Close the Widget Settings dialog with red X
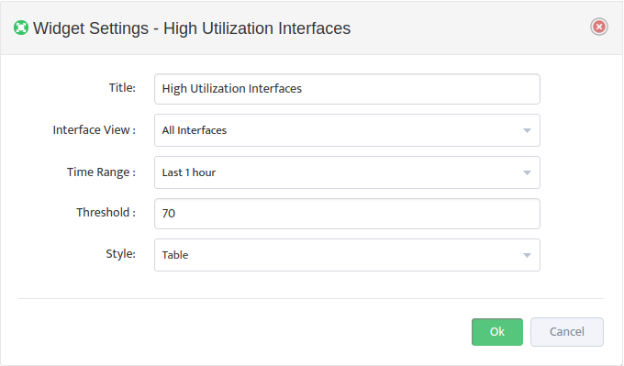Screen dimensions: 624x366 click(598, 27)
